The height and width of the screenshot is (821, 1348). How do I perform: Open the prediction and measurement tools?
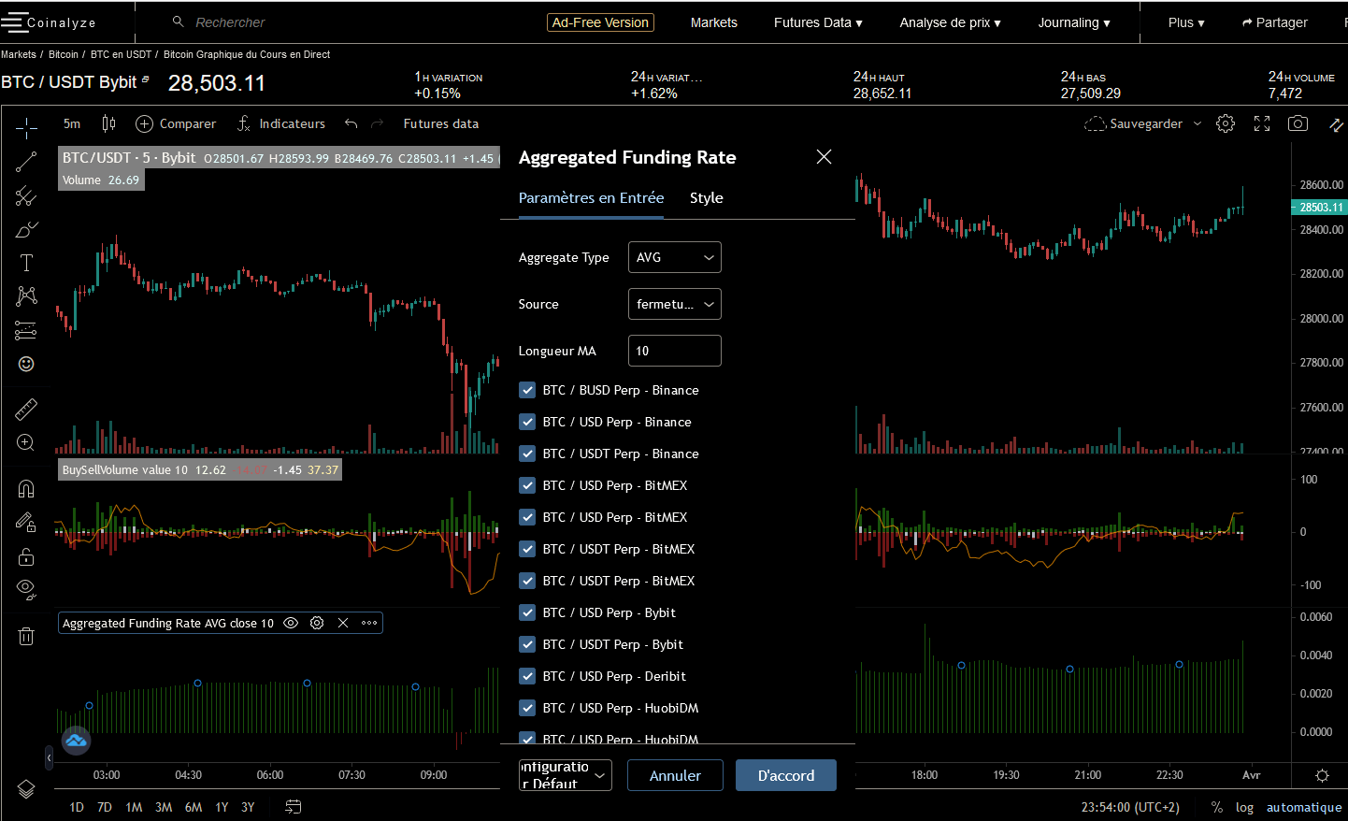(26, 330)
